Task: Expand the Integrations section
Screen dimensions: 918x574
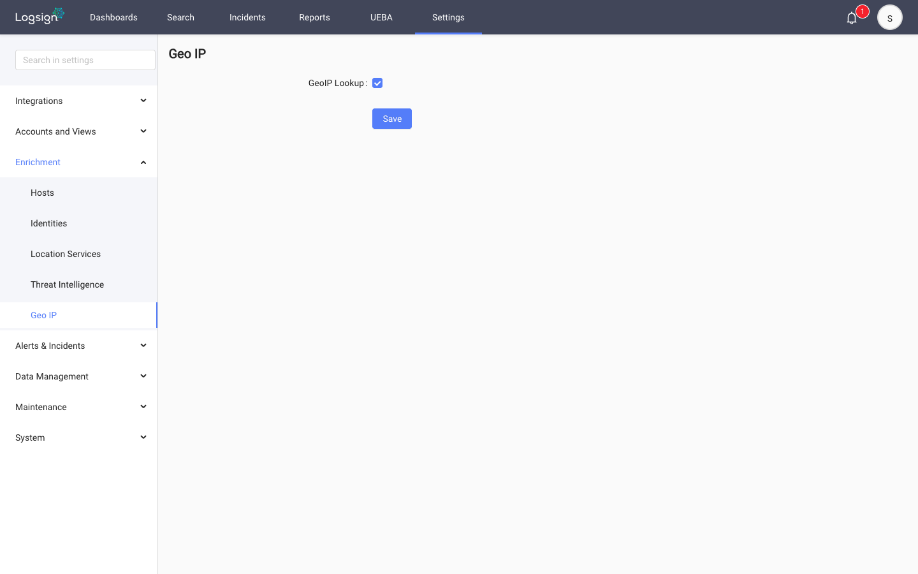Action: 79,101
